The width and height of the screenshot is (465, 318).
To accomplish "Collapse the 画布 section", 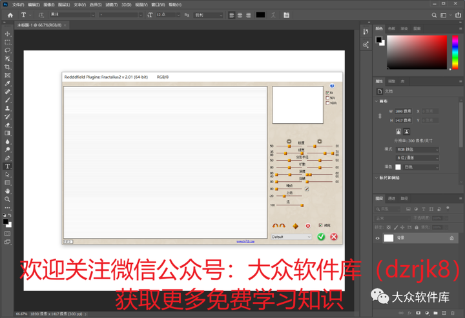I will 377,101.
